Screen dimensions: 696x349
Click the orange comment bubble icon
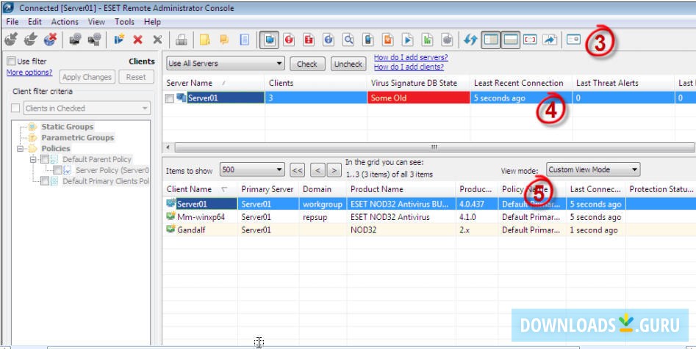point(224,40)
